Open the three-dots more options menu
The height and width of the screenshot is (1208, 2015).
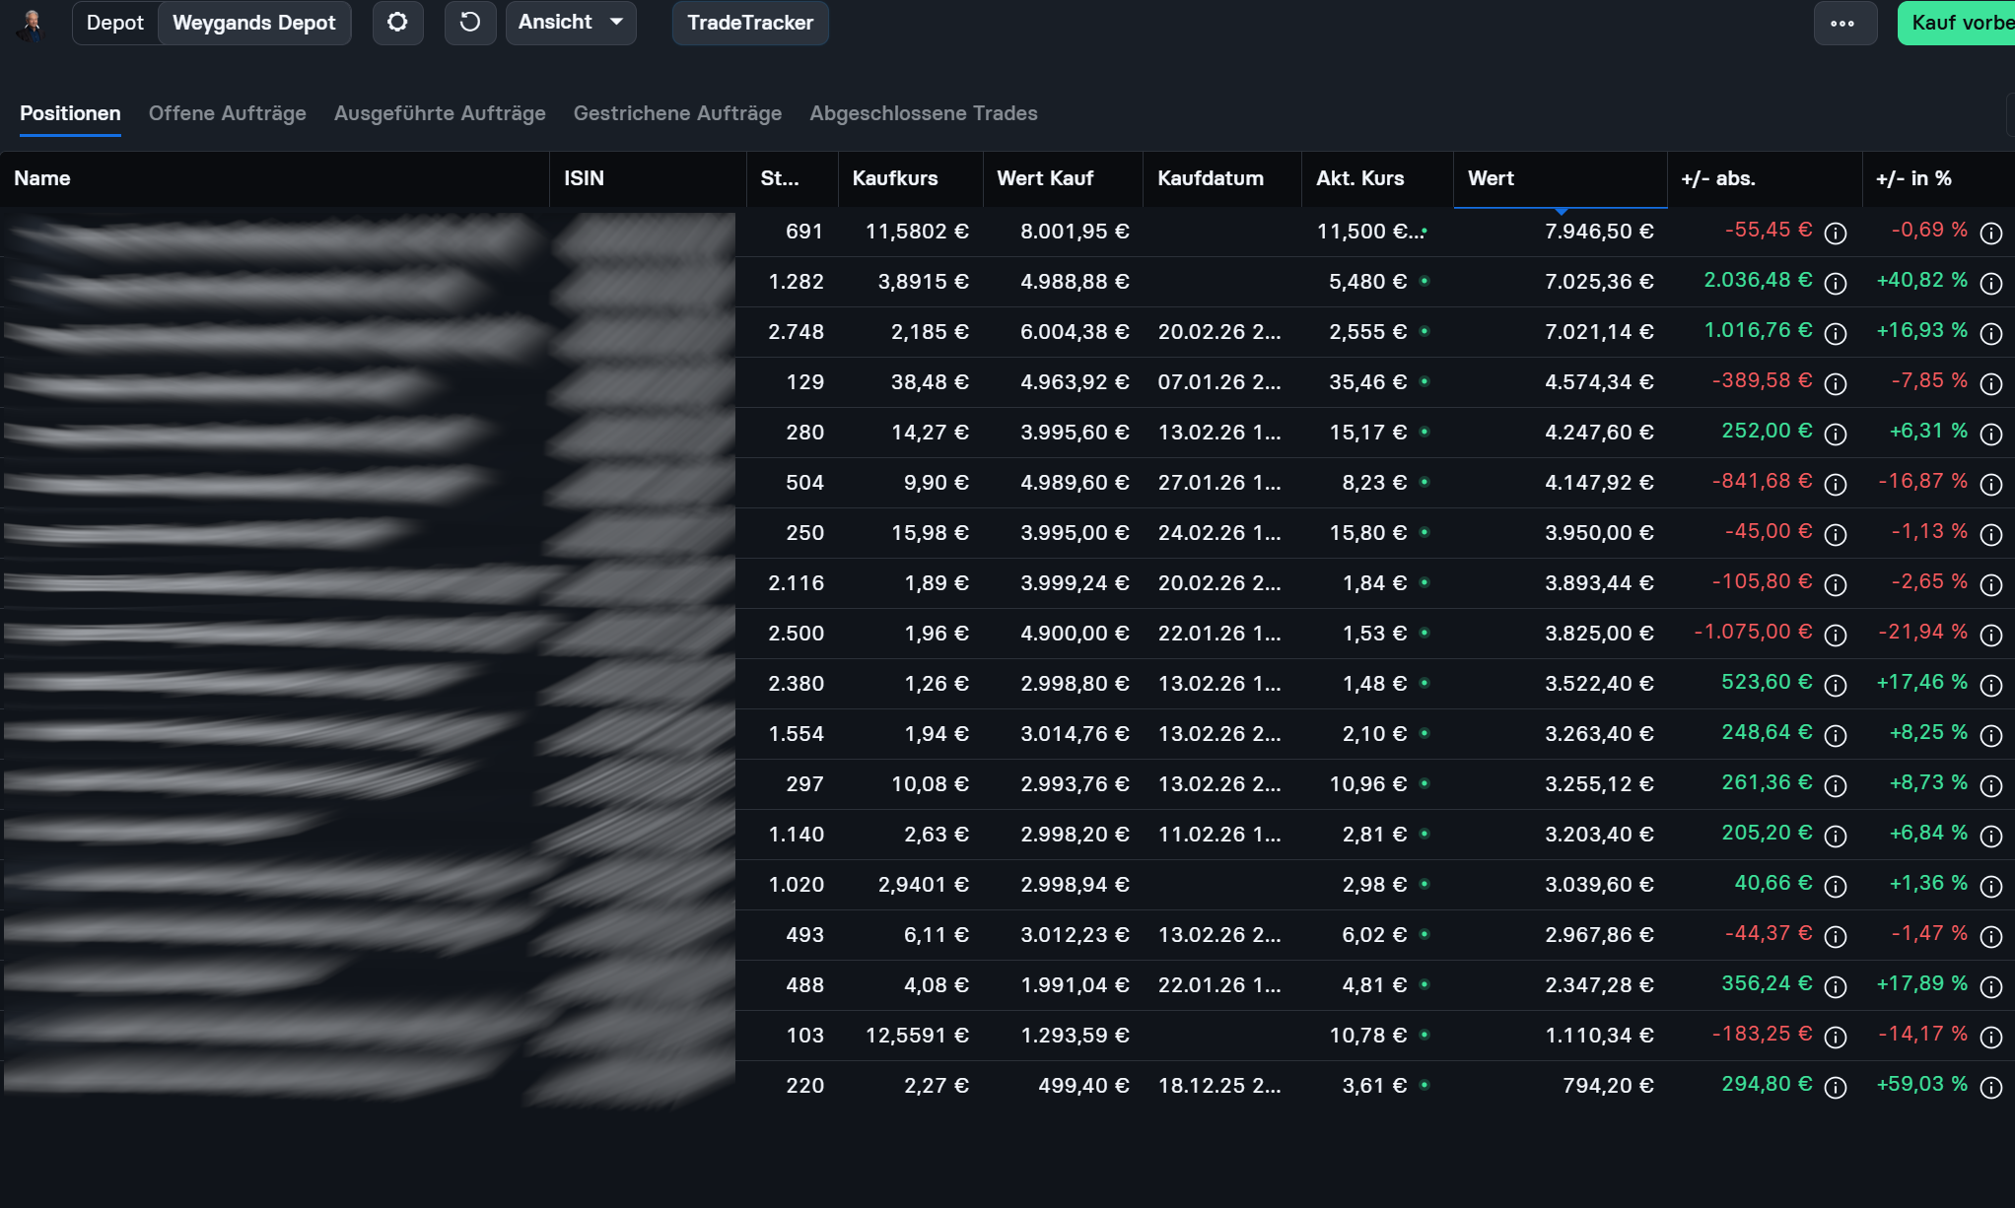click(x=1842, y=24)
